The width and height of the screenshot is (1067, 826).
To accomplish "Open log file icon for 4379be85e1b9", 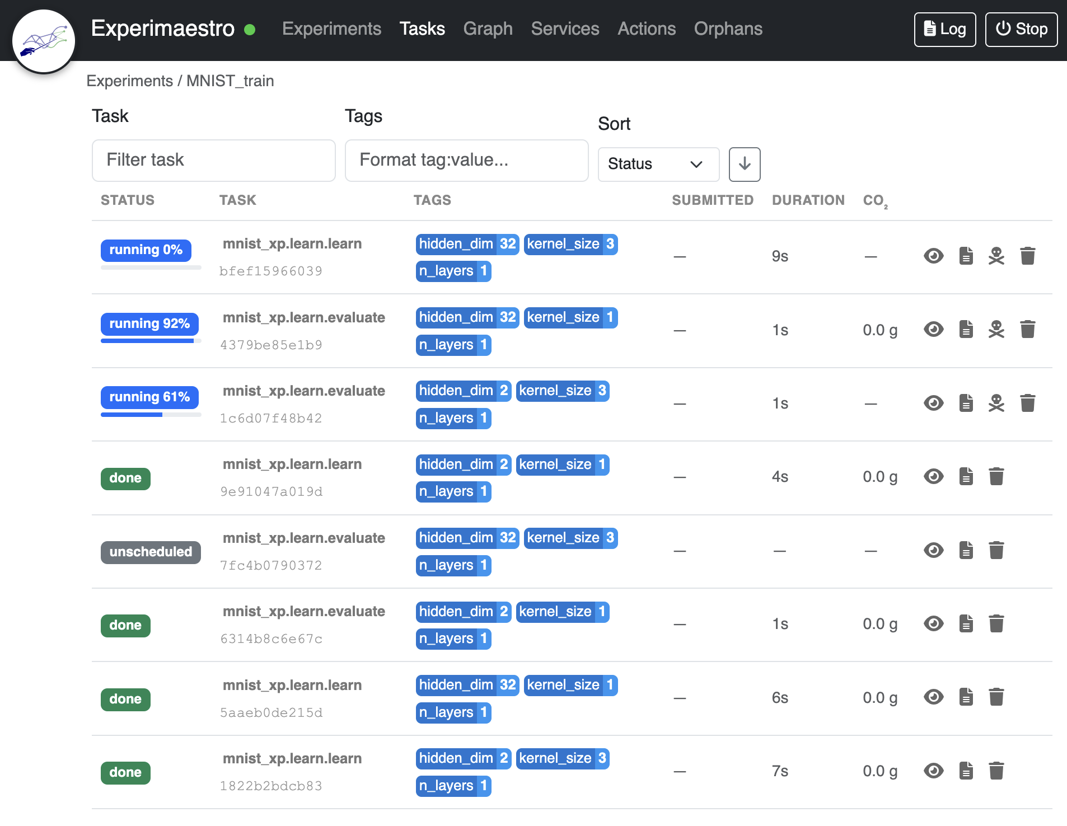I will (966, 330).
